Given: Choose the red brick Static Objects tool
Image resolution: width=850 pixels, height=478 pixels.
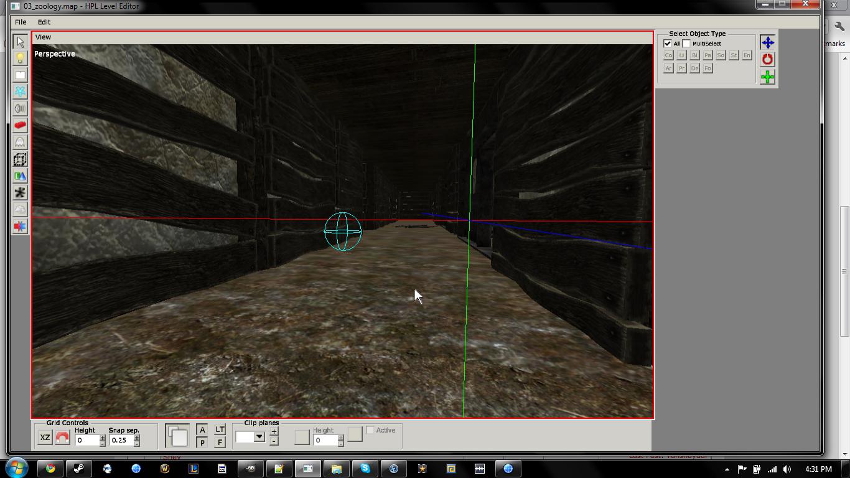Looking at the screenshot, I should pyautogui.click(x=20, y=125).
